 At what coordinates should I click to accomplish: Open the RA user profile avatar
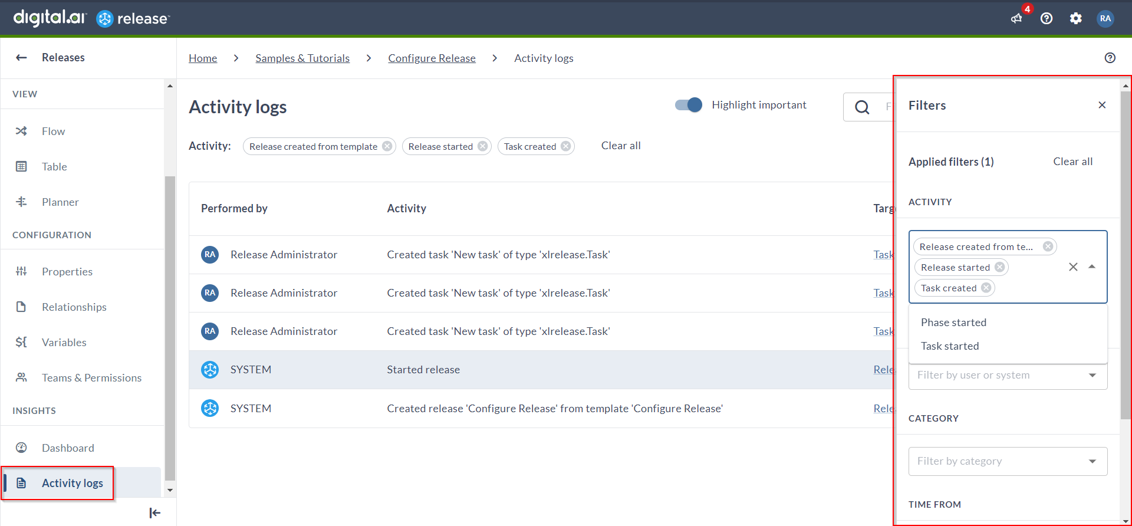pos(1105,18)
